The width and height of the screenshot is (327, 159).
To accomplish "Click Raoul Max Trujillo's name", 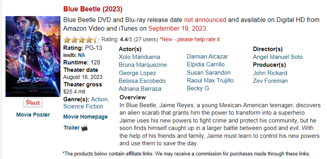I will [210, 80].
